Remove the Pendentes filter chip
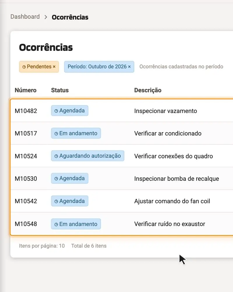The width and height of the screenshot is (233, 292). 54,67
